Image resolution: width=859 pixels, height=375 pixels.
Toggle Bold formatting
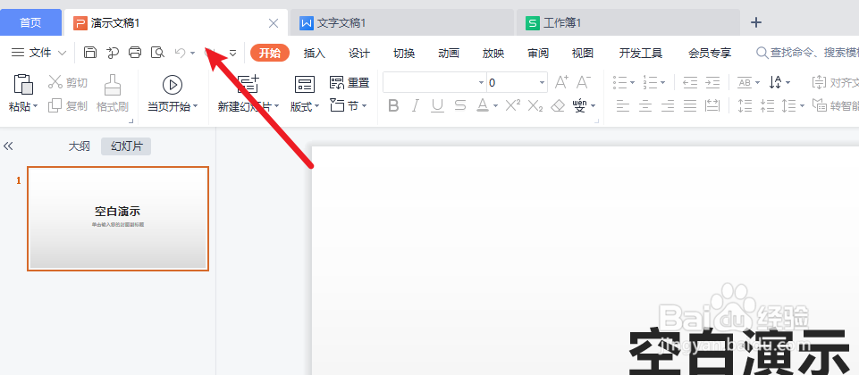coord(393,105)
